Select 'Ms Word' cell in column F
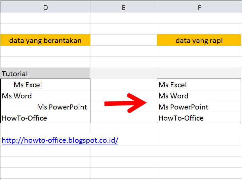 [199, 96]
